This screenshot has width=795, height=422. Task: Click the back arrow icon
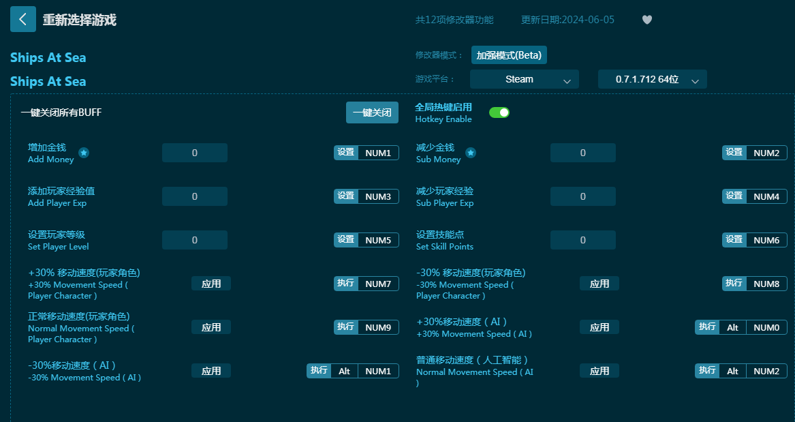pos(22,19)
